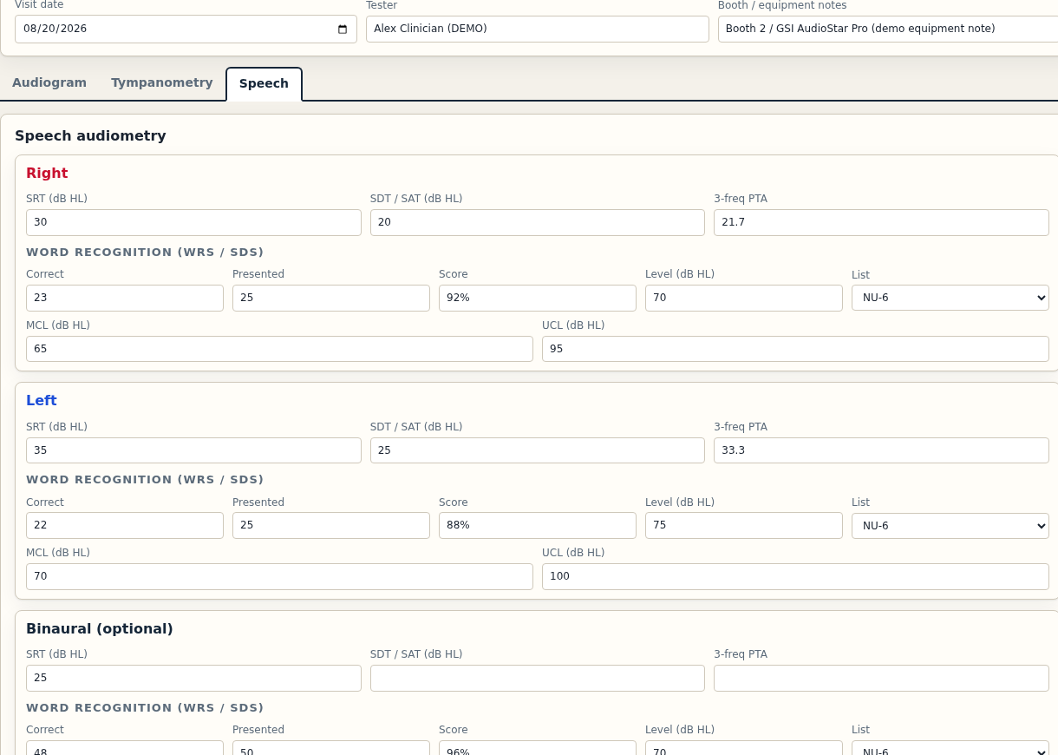
Task: Click the Left ear Presented words field
Action: click(331, 525)
